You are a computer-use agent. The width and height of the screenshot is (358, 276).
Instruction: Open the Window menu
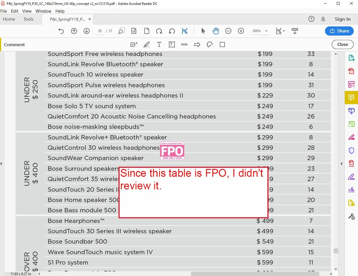pyautogui.click(x=43, y=11)
